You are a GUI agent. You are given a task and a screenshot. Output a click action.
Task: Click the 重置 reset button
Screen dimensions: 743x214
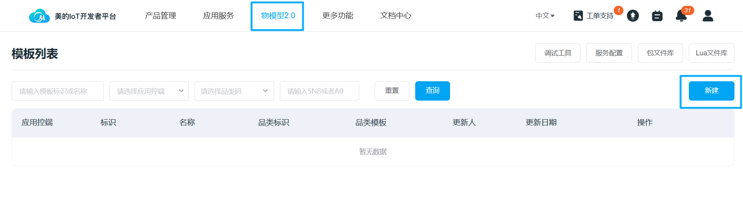click(x=392, y=91)
